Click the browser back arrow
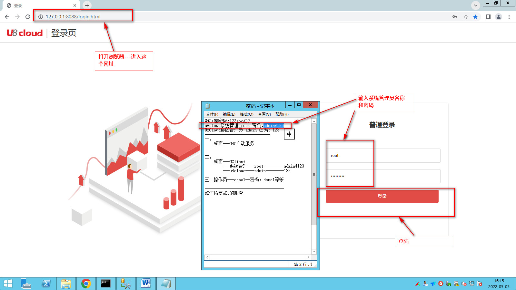This screenshot has height=290, width=516. (7, 17)
